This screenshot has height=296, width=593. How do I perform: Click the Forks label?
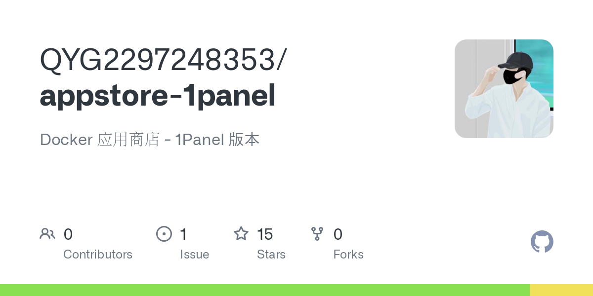pyautogui.click(x=348, y=255)
